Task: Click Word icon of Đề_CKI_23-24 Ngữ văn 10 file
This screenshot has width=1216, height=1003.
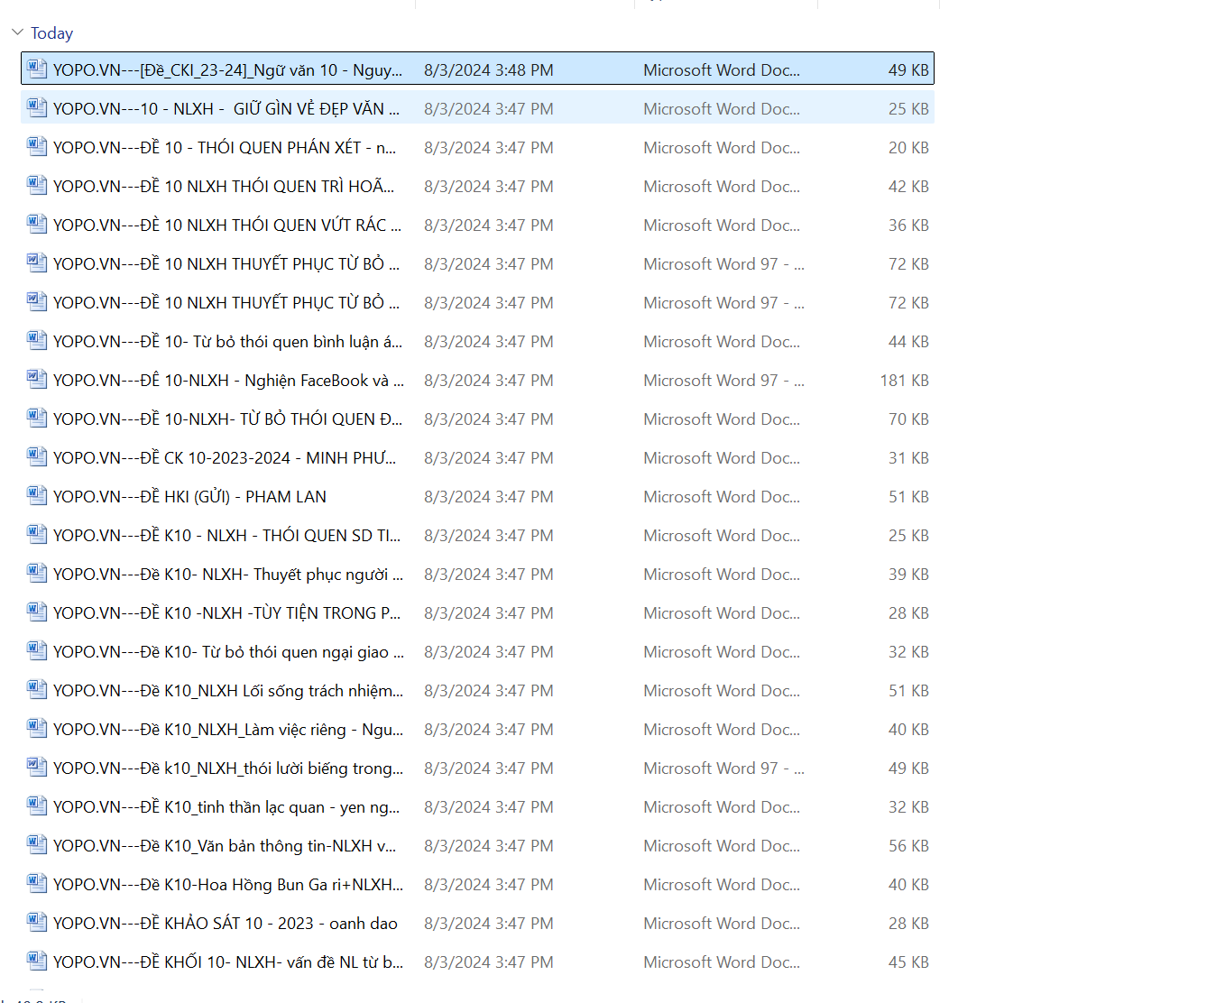Action: point(37,69)
